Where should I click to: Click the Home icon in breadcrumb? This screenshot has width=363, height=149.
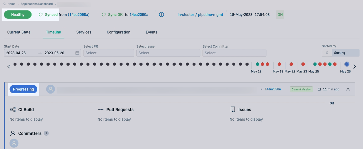pos(5,4)
